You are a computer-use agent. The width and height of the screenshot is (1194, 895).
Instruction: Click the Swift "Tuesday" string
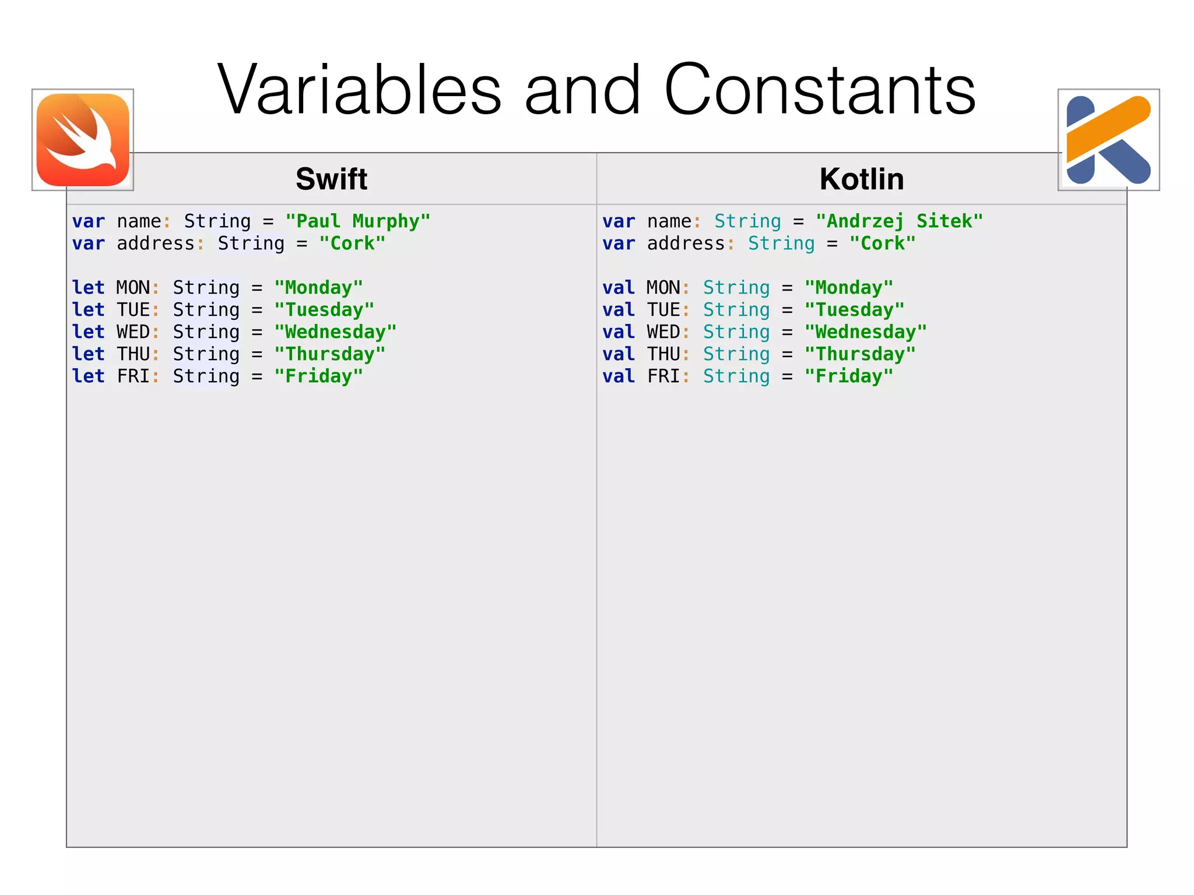[x=324, y=310]
